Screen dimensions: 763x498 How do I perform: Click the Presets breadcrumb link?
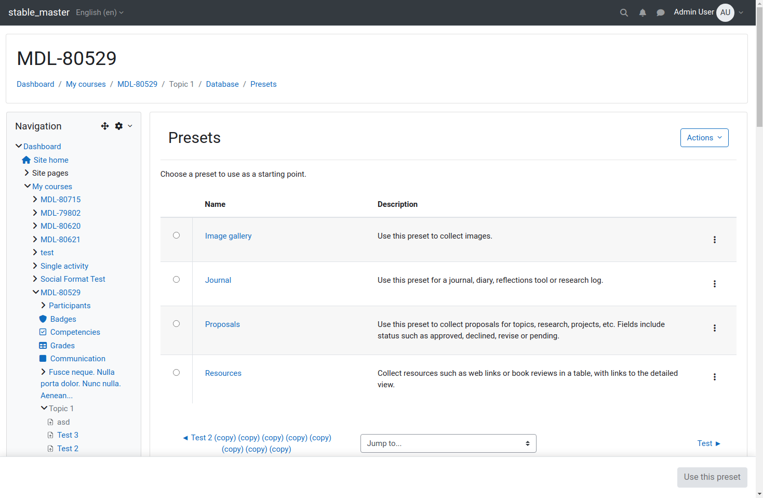click(263, 84)
